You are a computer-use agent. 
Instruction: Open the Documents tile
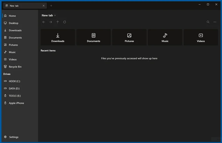click(x=94, y=37)
